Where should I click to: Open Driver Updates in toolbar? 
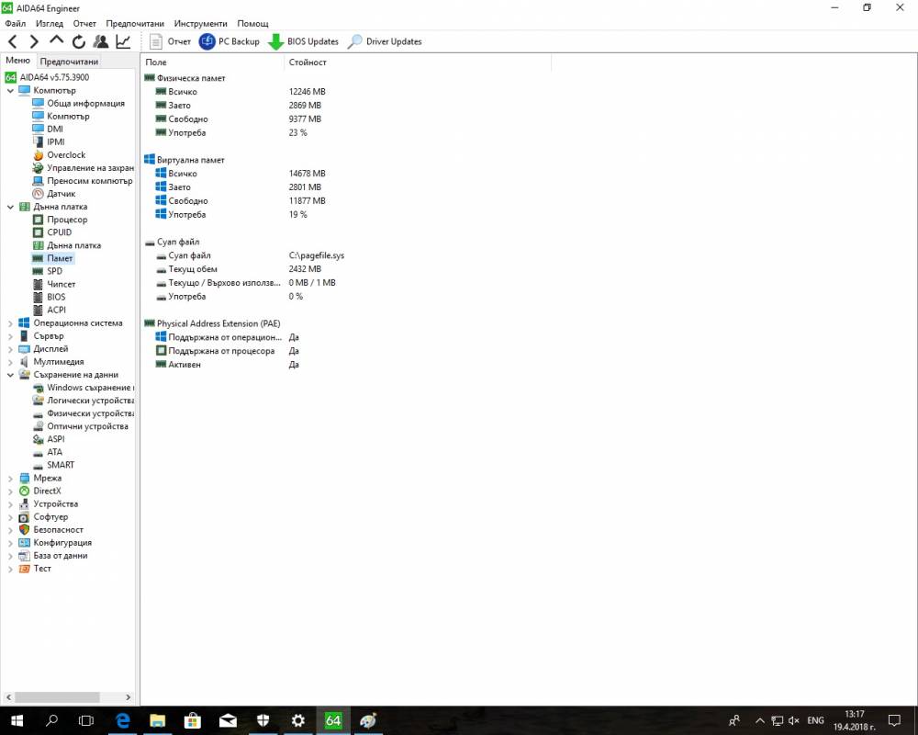point(385,41)
